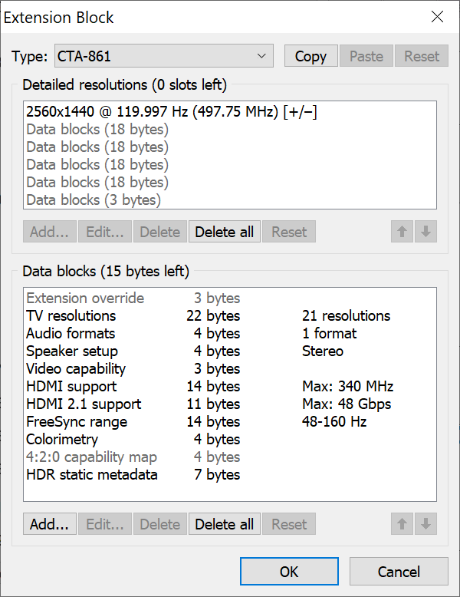Open the Type CTA-861 dropdown

tap(163, 56)
